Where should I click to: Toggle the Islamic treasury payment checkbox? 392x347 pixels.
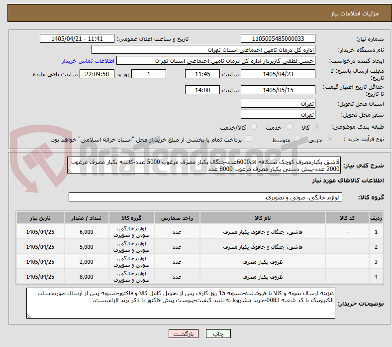tap(249, 139)
